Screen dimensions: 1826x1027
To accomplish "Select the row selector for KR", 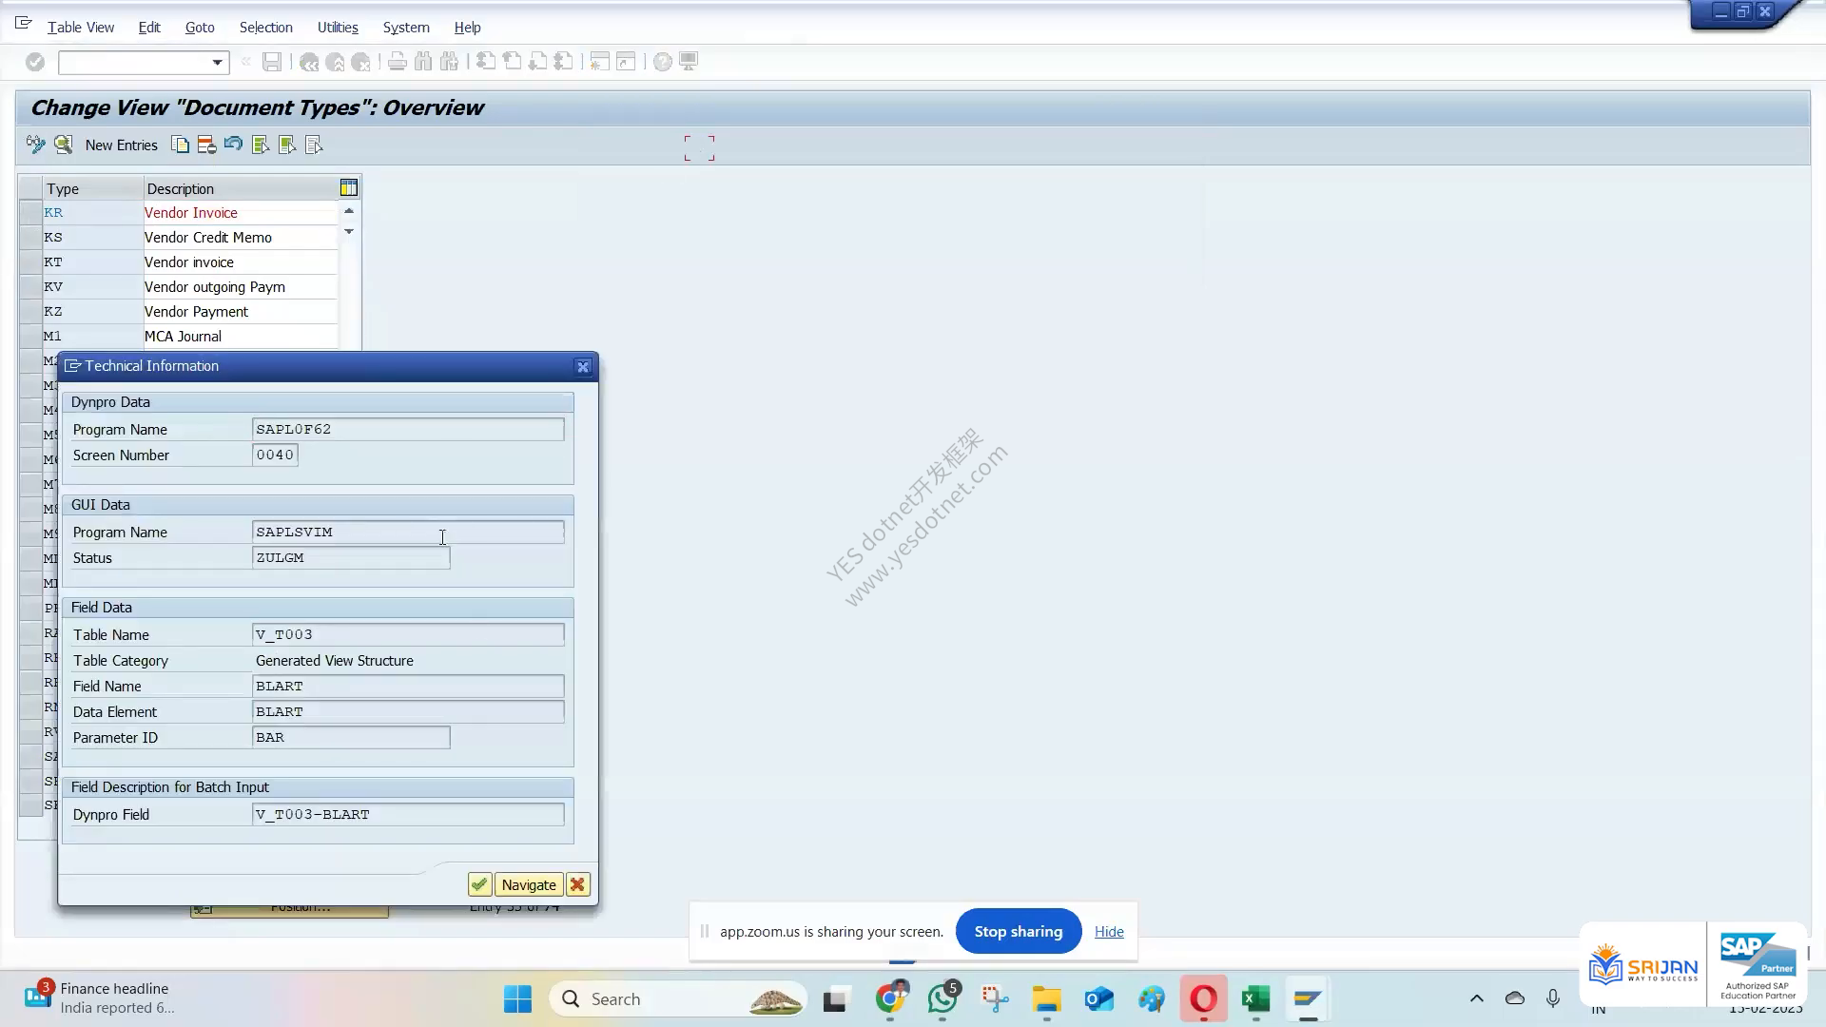I will coord(29,213).
